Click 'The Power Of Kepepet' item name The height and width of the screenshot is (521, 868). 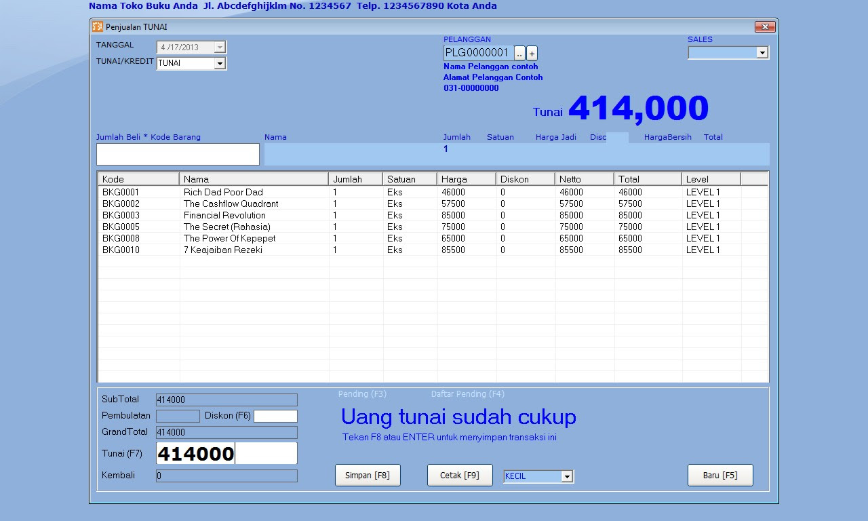(229, 239)
